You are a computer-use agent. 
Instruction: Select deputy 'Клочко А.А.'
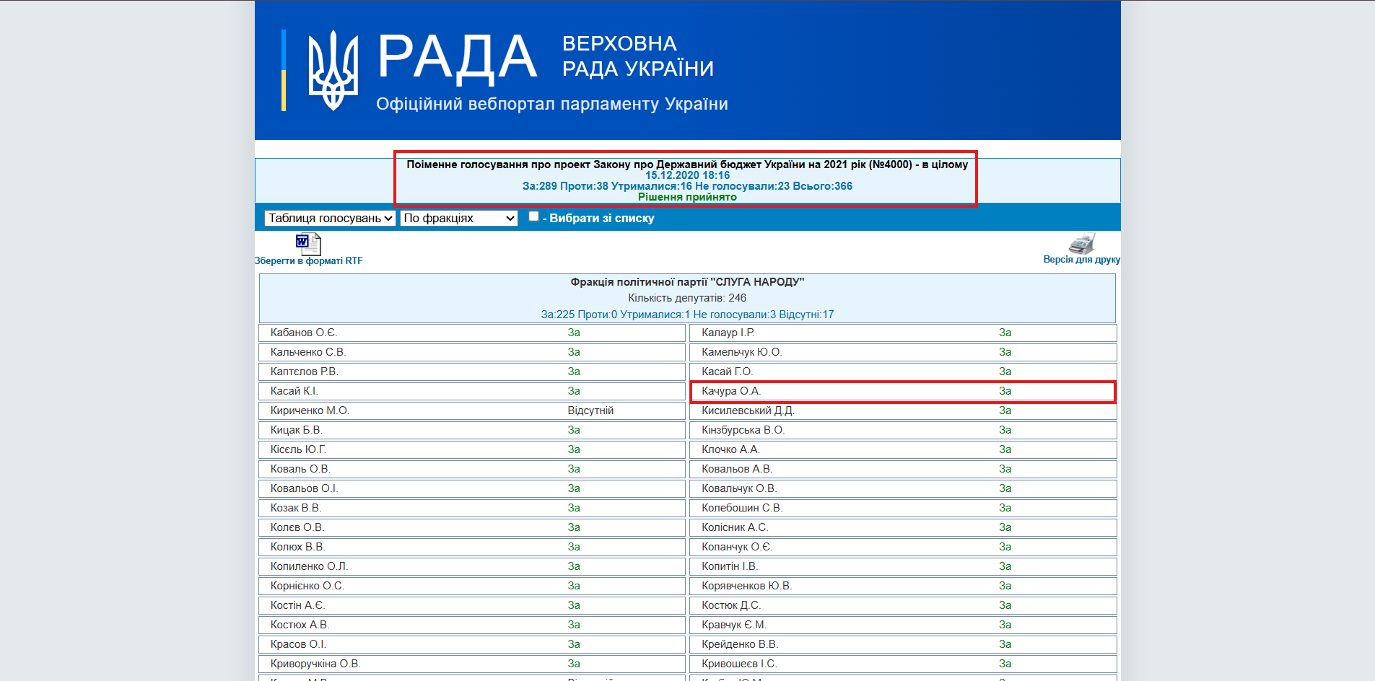730,449
